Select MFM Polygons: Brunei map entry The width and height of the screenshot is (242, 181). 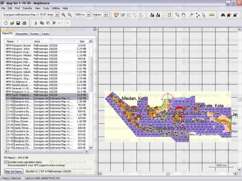click(x=17, y=46)
